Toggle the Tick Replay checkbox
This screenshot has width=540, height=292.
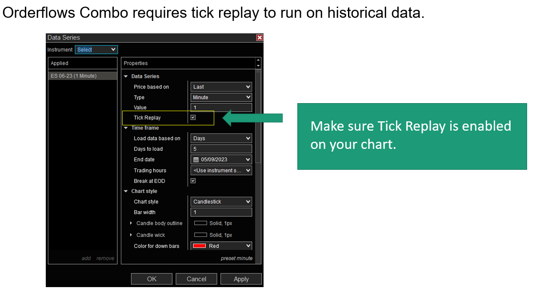pyautogui.click(x=193, y=118)
